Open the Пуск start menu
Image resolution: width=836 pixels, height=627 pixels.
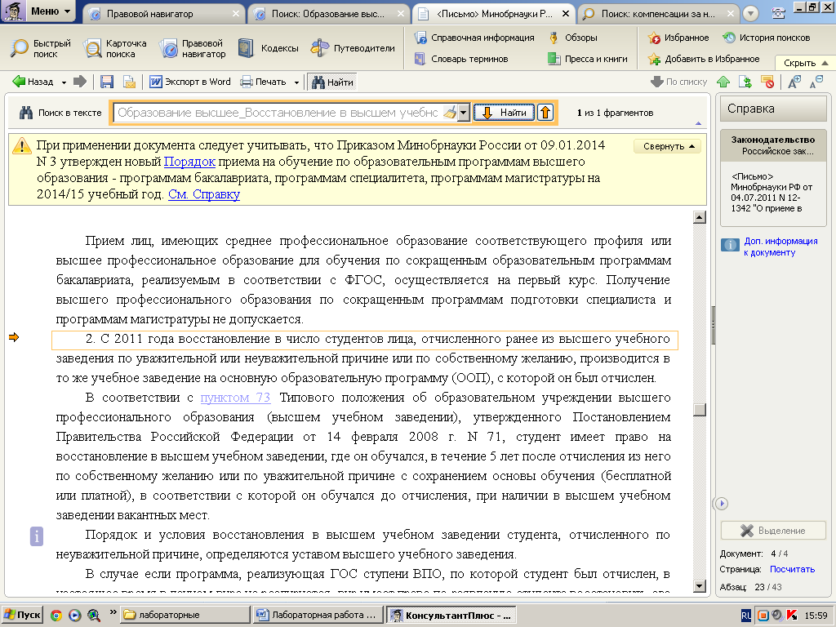tap(22, 615)
